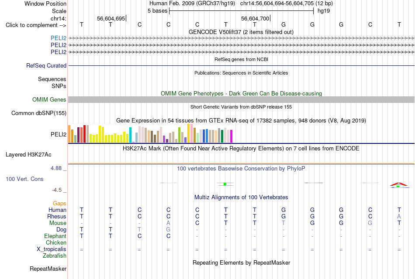Viewport: 415px width, 279px height.
Task: Click the X_tropicalis row label
Action: pyautogui.click(x=52, y=249)
